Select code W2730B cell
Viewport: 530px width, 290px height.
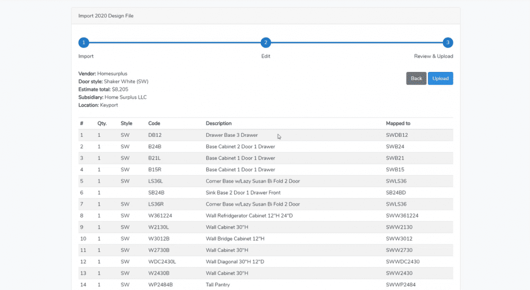coord(159,250)
